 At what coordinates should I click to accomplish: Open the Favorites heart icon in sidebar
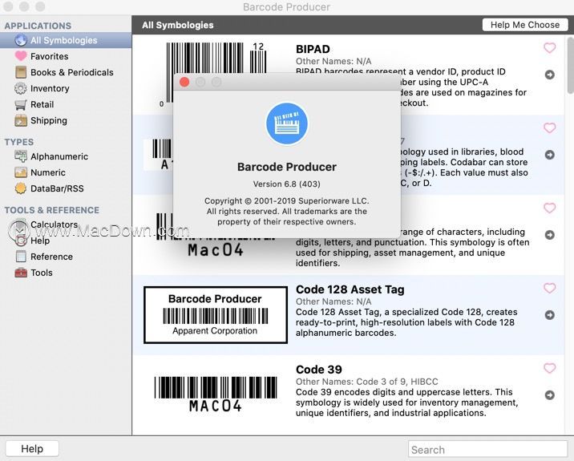[21, 56]
